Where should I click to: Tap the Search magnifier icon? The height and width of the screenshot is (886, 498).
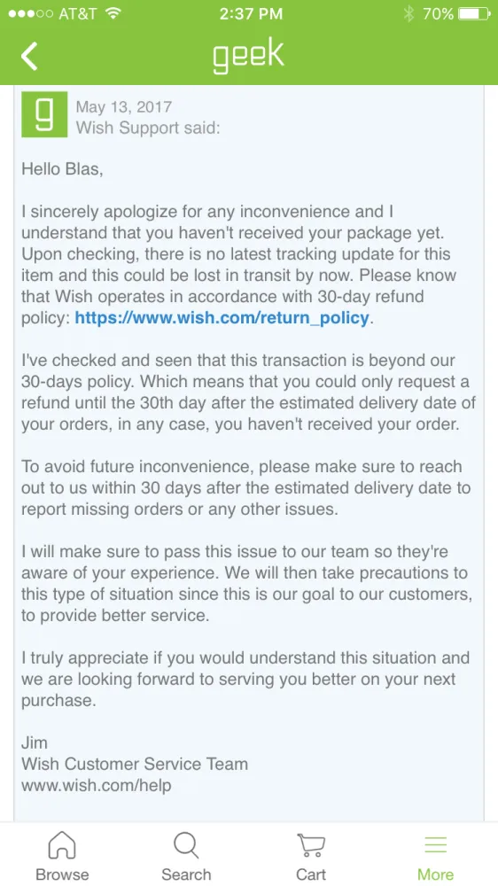[x=186, y=846]
